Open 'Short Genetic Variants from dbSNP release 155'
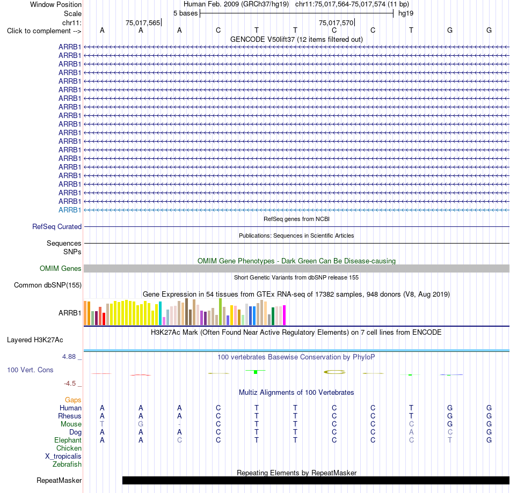The height and width of the screenshot is (493, 510). pos(296,277)
